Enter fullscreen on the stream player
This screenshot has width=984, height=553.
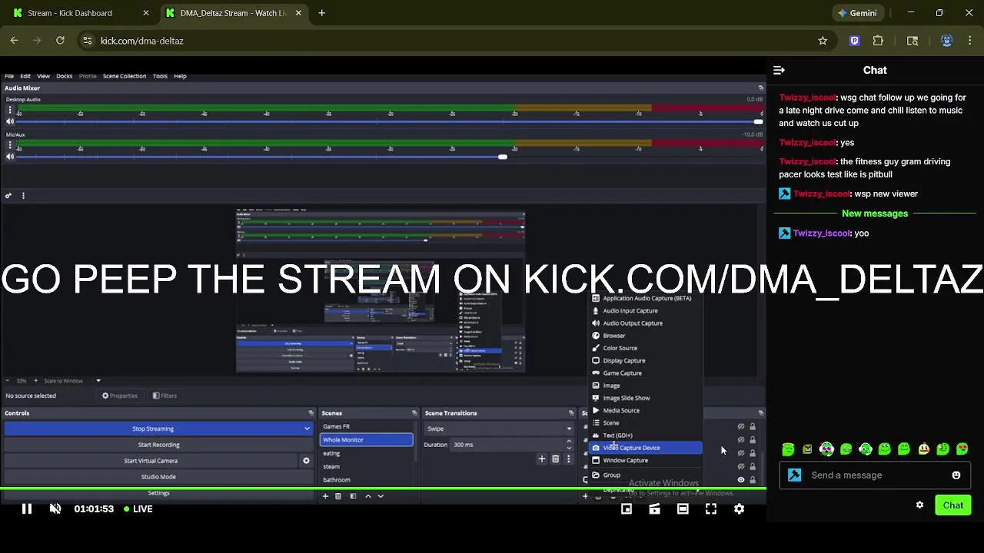[711, 508]
